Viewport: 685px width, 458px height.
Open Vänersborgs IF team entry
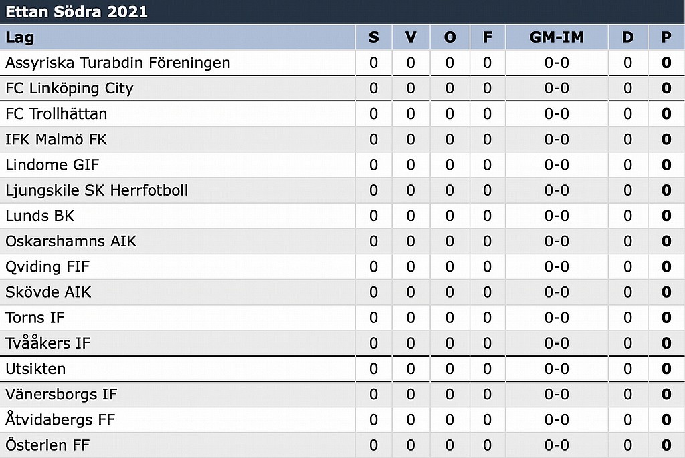tap(62, 394)
